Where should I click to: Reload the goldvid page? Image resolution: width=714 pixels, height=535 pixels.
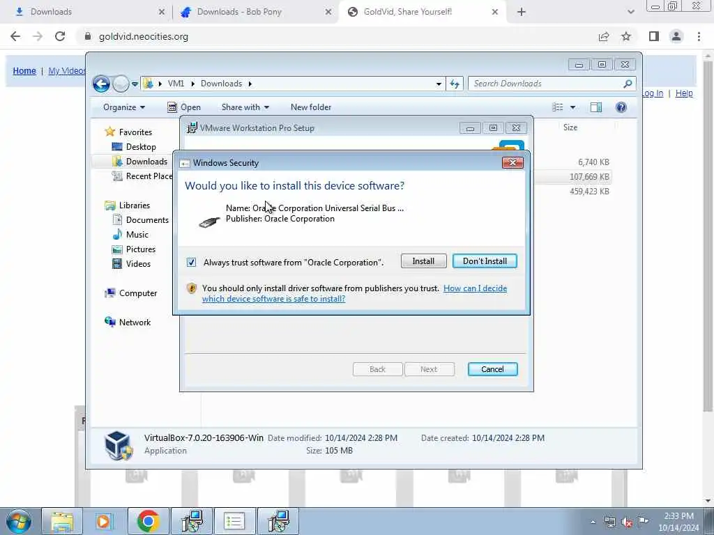click(60, 36)
